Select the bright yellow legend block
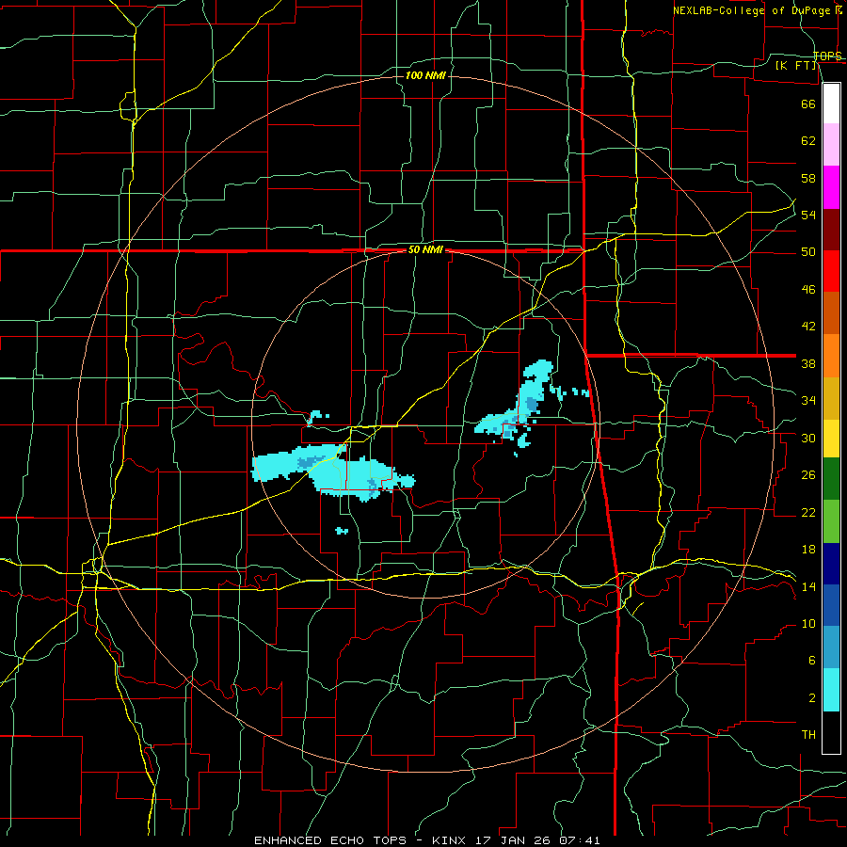This screenshot has width=847, height=847. [831, 439]
